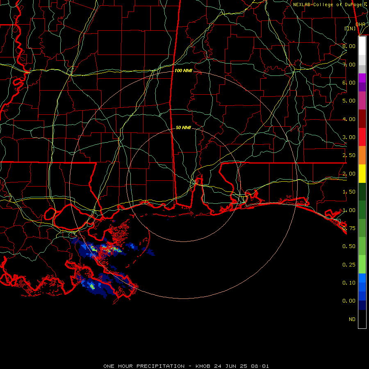Screen dimensions: 369x369
Task: Click the 2.50 legend value
Action: (x=349, y=155)
